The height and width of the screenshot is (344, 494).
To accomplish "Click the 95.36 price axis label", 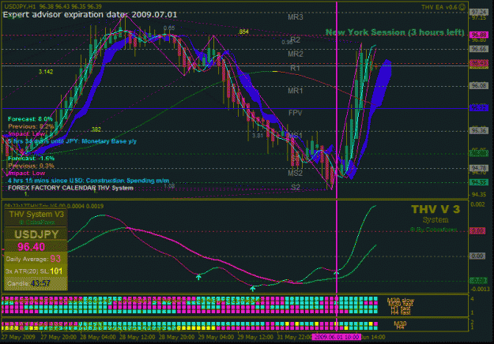I will pyautogui.click(x=479, y=130).
